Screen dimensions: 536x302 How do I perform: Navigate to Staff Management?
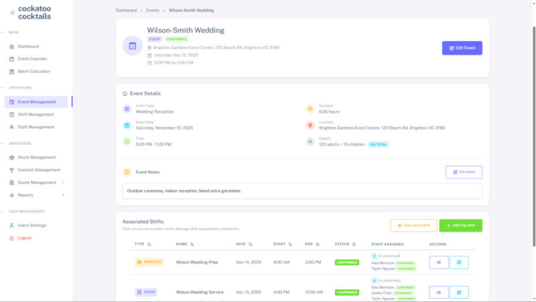click(x=36, y=127)
